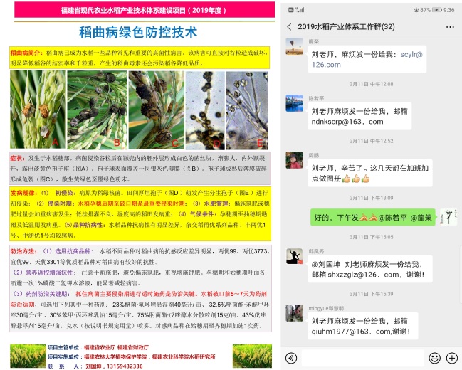
Task: Click the microscope spore image labeled E
Action: pyautogui.click(x=247, y=108)
